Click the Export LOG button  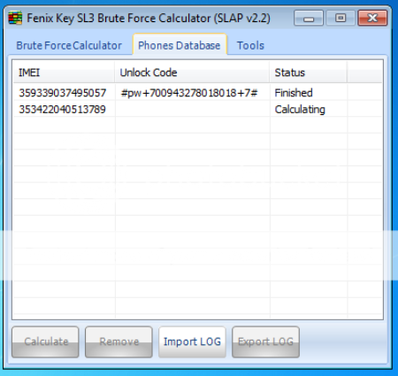[265, 342]
